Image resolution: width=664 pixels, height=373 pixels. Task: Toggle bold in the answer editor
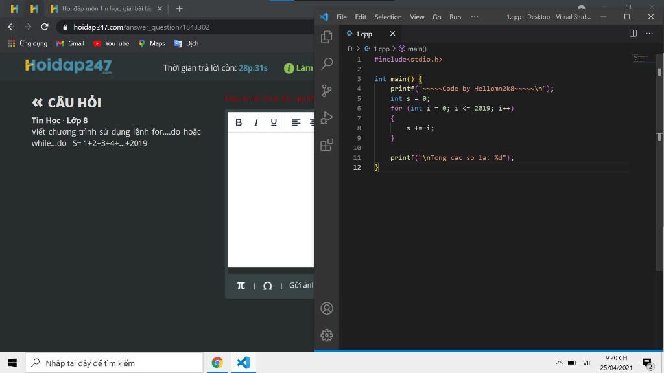(239, 122)
